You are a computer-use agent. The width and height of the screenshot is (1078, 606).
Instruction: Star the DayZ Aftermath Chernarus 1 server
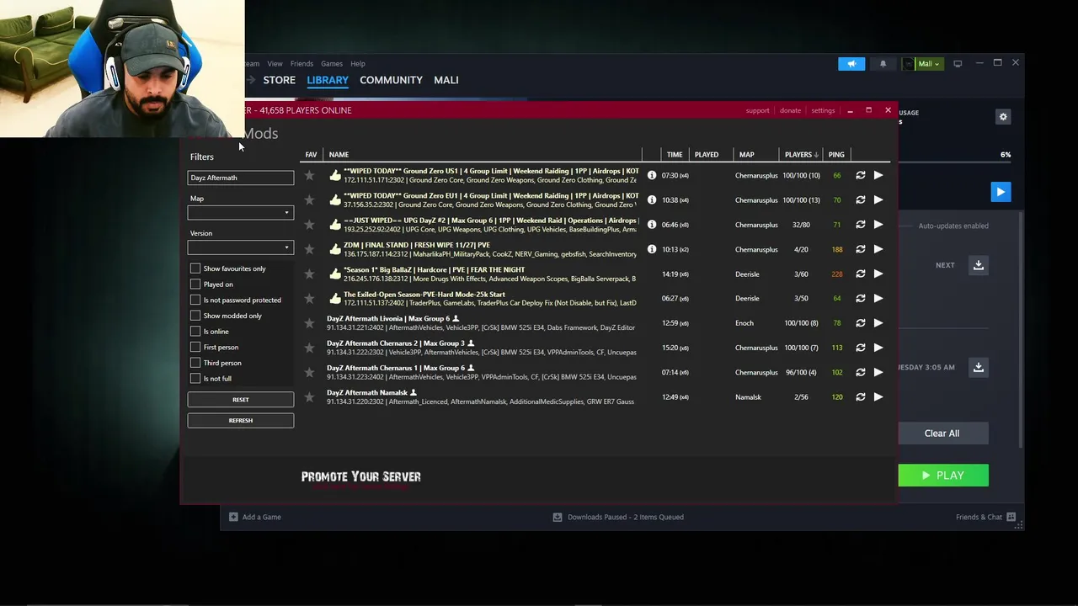tap(309, 372)
